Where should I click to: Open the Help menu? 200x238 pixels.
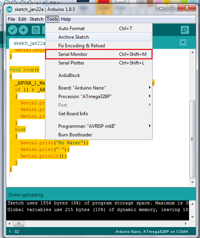66,19
